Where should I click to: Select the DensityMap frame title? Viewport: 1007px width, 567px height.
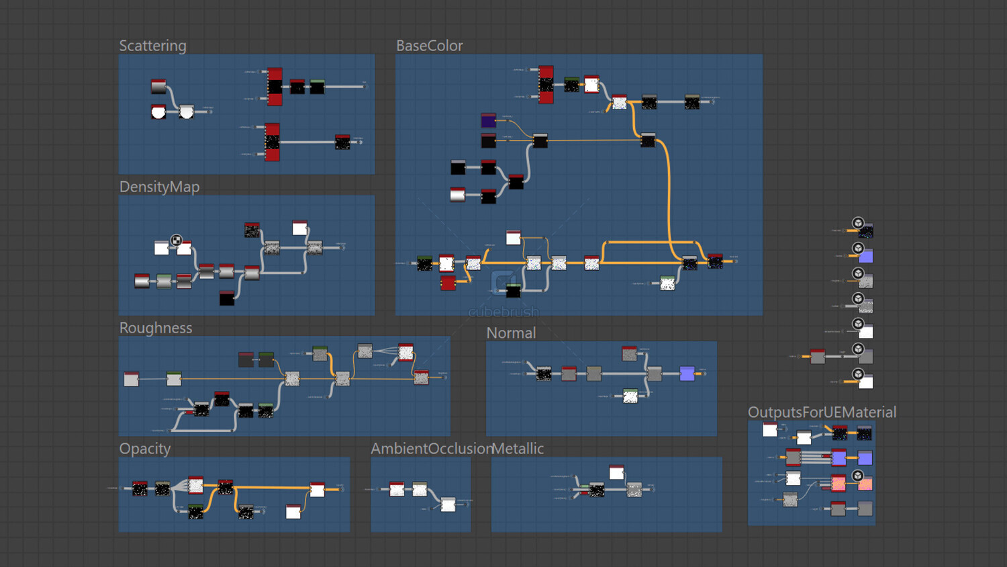(x=160, y=187)
